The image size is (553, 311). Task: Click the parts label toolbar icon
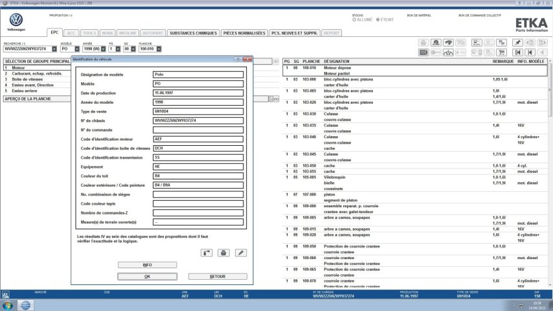coord(477,43)
